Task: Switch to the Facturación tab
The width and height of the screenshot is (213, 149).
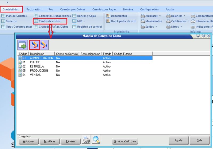Action: click(34, 10)
